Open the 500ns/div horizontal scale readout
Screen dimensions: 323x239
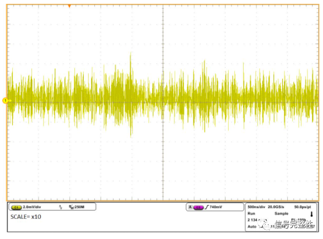coord(256,207)
